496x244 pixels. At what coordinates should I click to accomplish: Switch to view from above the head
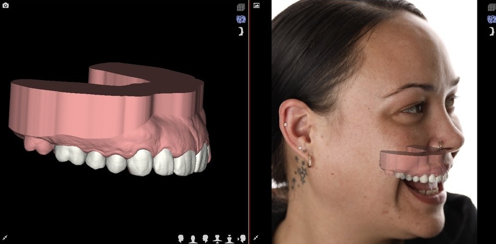pos(229,239)
